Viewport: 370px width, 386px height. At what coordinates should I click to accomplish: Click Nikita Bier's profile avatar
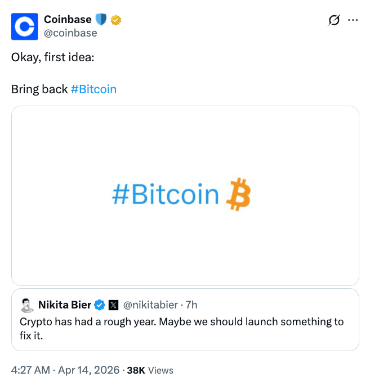point(26,305)
